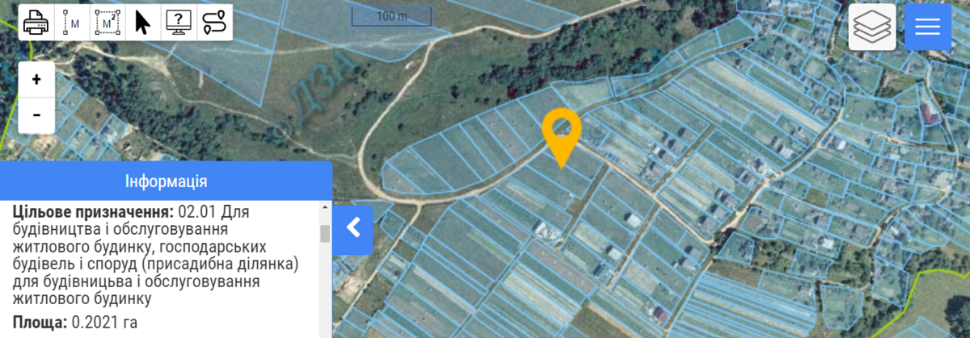Open the blue hamburger menu

(x=928, y=27)
